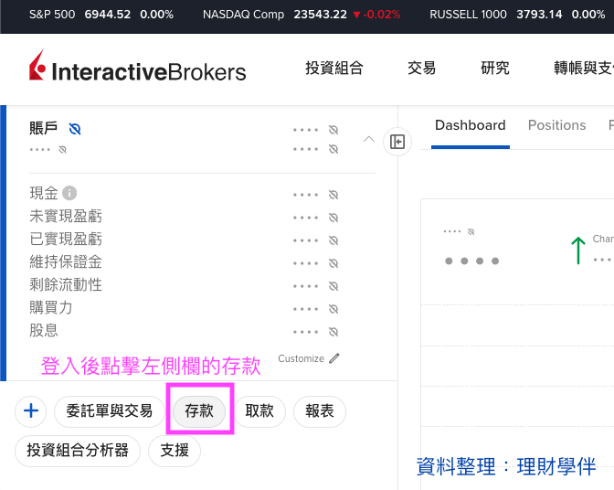Click the S&P 500 ticker item
The image size is (614, 490).
(x=101, y=15)
